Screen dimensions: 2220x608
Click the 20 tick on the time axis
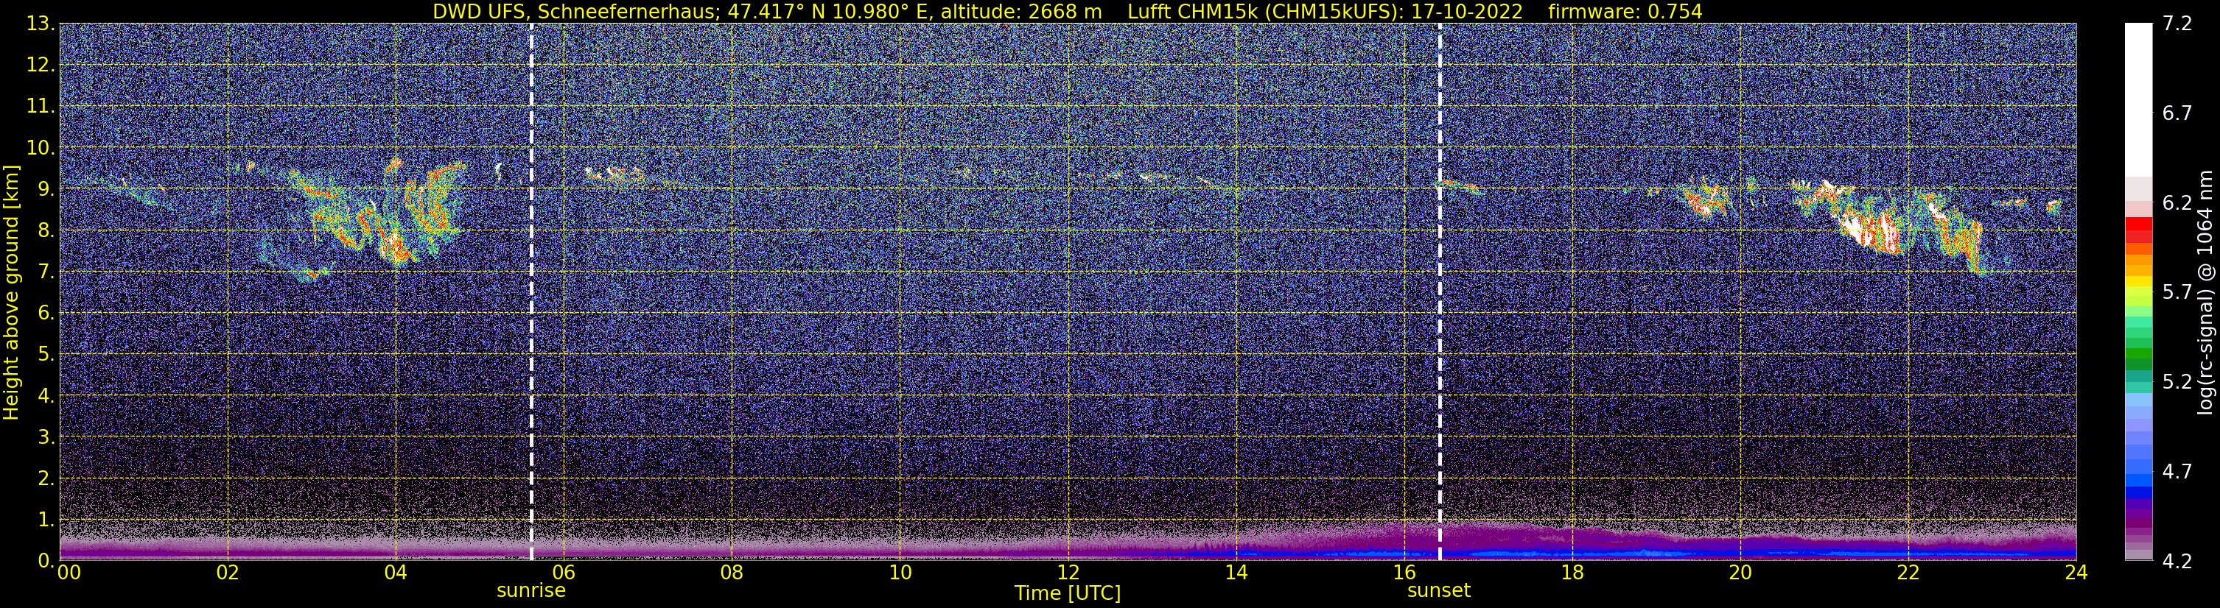pos(1740,573)
